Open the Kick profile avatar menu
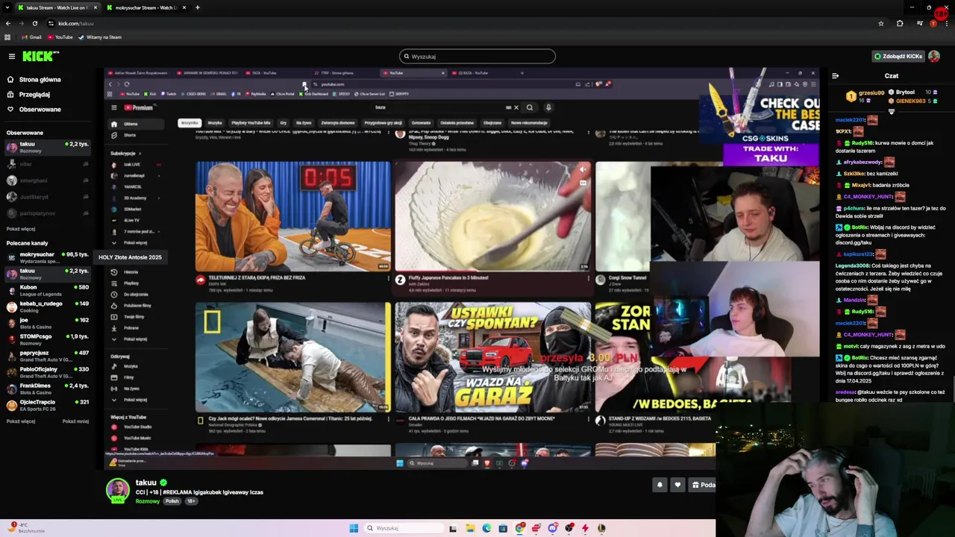 [934, 56]
